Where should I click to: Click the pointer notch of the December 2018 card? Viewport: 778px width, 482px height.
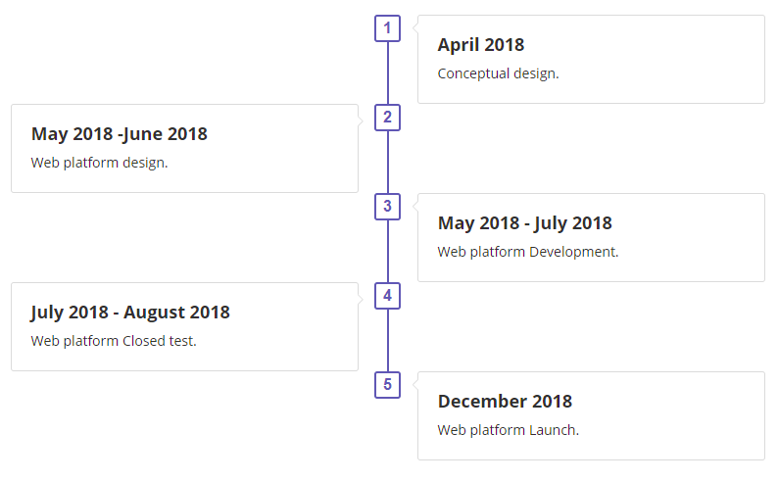(x=415, y=385)
